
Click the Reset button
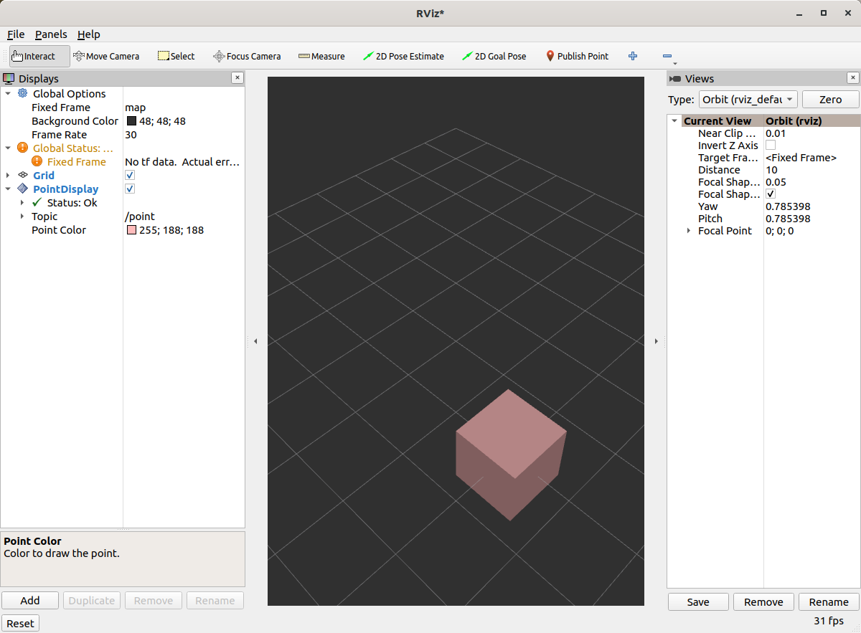pyautogui.click(x=20, y=623)
